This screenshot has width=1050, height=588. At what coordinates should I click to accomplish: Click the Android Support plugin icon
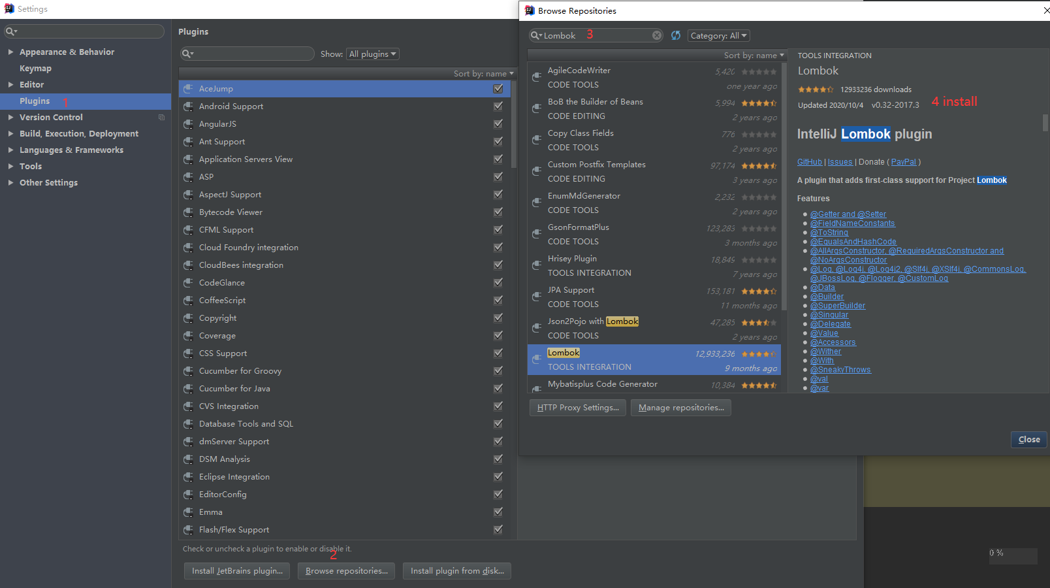[188, 106]
